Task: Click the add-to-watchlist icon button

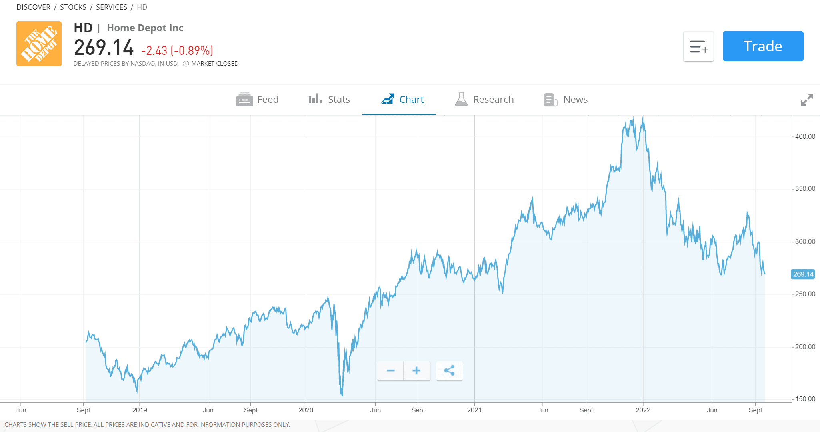Action: [698, 46]
